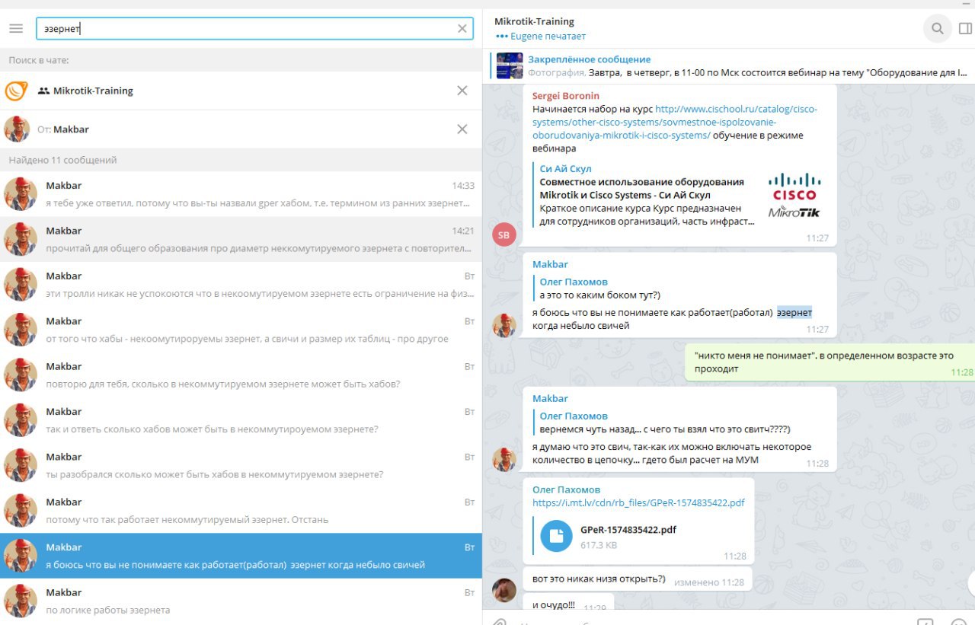Image resolution: width=975 pixels, height=625 pixels.
Task: Open the Си Ай Скул link preview title
Action: click(565, 169)
